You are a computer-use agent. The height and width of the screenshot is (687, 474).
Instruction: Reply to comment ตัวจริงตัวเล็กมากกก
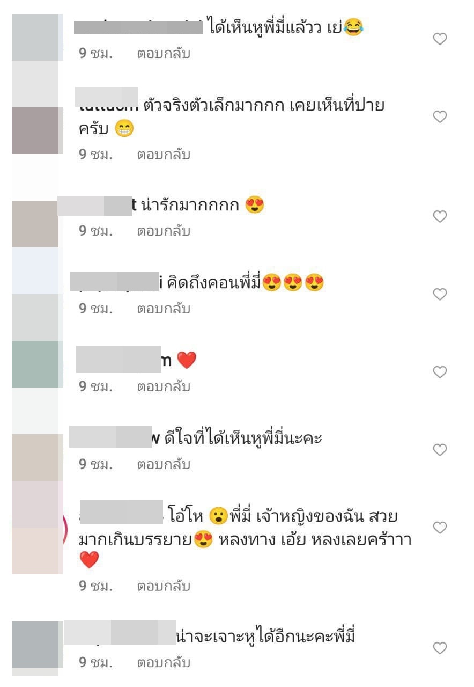click(164, 155)
